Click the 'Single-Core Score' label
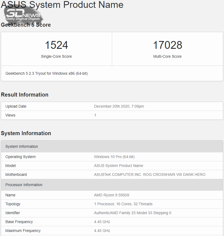The image size is (224, 236). point(56,56)
